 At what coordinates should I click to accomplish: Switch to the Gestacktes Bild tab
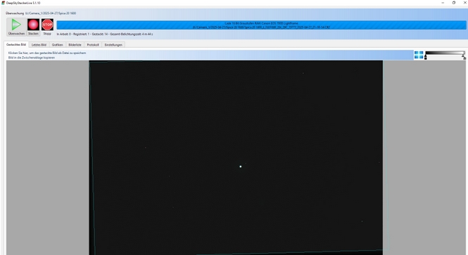[x=16, y=44]
